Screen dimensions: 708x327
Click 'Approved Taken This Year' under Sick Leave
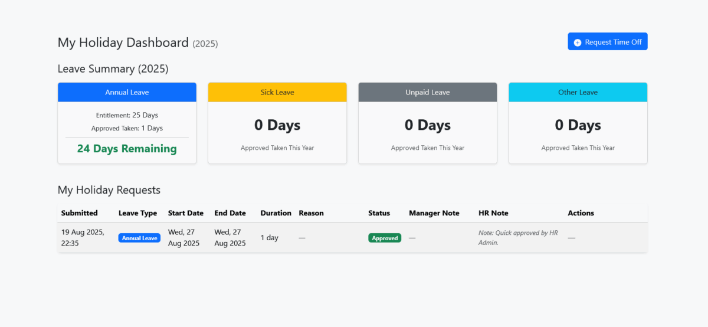pos(277,148)
